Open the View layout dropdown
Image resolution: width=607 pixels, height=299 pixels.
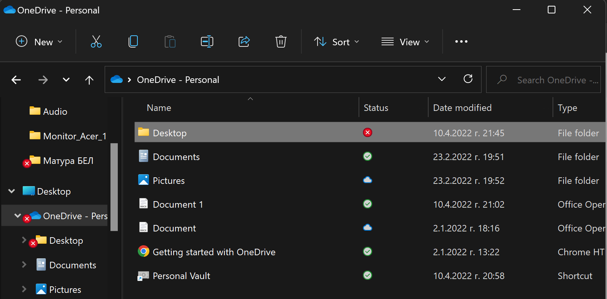point(405,41)
